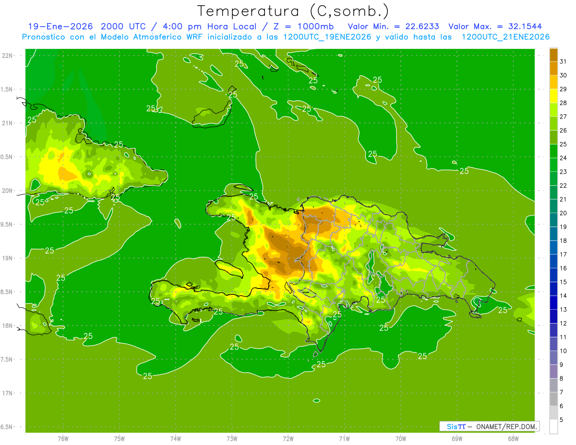Click the legend label "8"
Viewport: 576px width, 445px height.
562,378
